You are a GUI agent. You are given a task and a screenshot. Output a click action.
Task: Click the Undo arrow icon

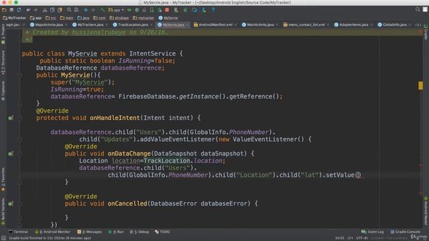pos(28,10)
